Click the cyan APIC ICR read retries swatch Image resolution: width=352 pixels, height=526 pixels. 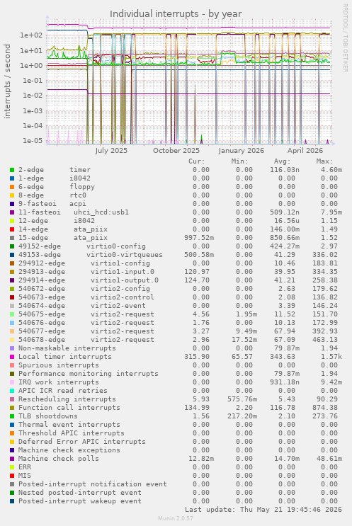point(12,391)
